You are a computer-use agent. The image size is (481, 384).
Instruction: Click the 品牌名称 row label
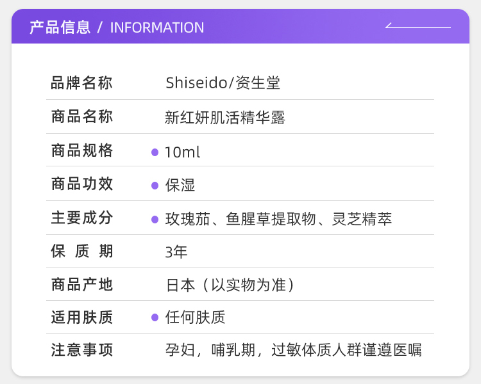point(82,83)
